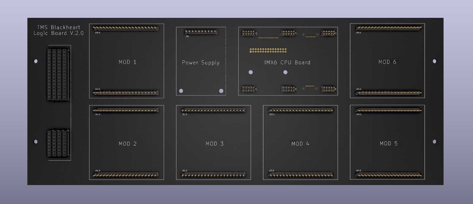Select the MOD 6 silkscreen label
473x204 pixels.
387,62
